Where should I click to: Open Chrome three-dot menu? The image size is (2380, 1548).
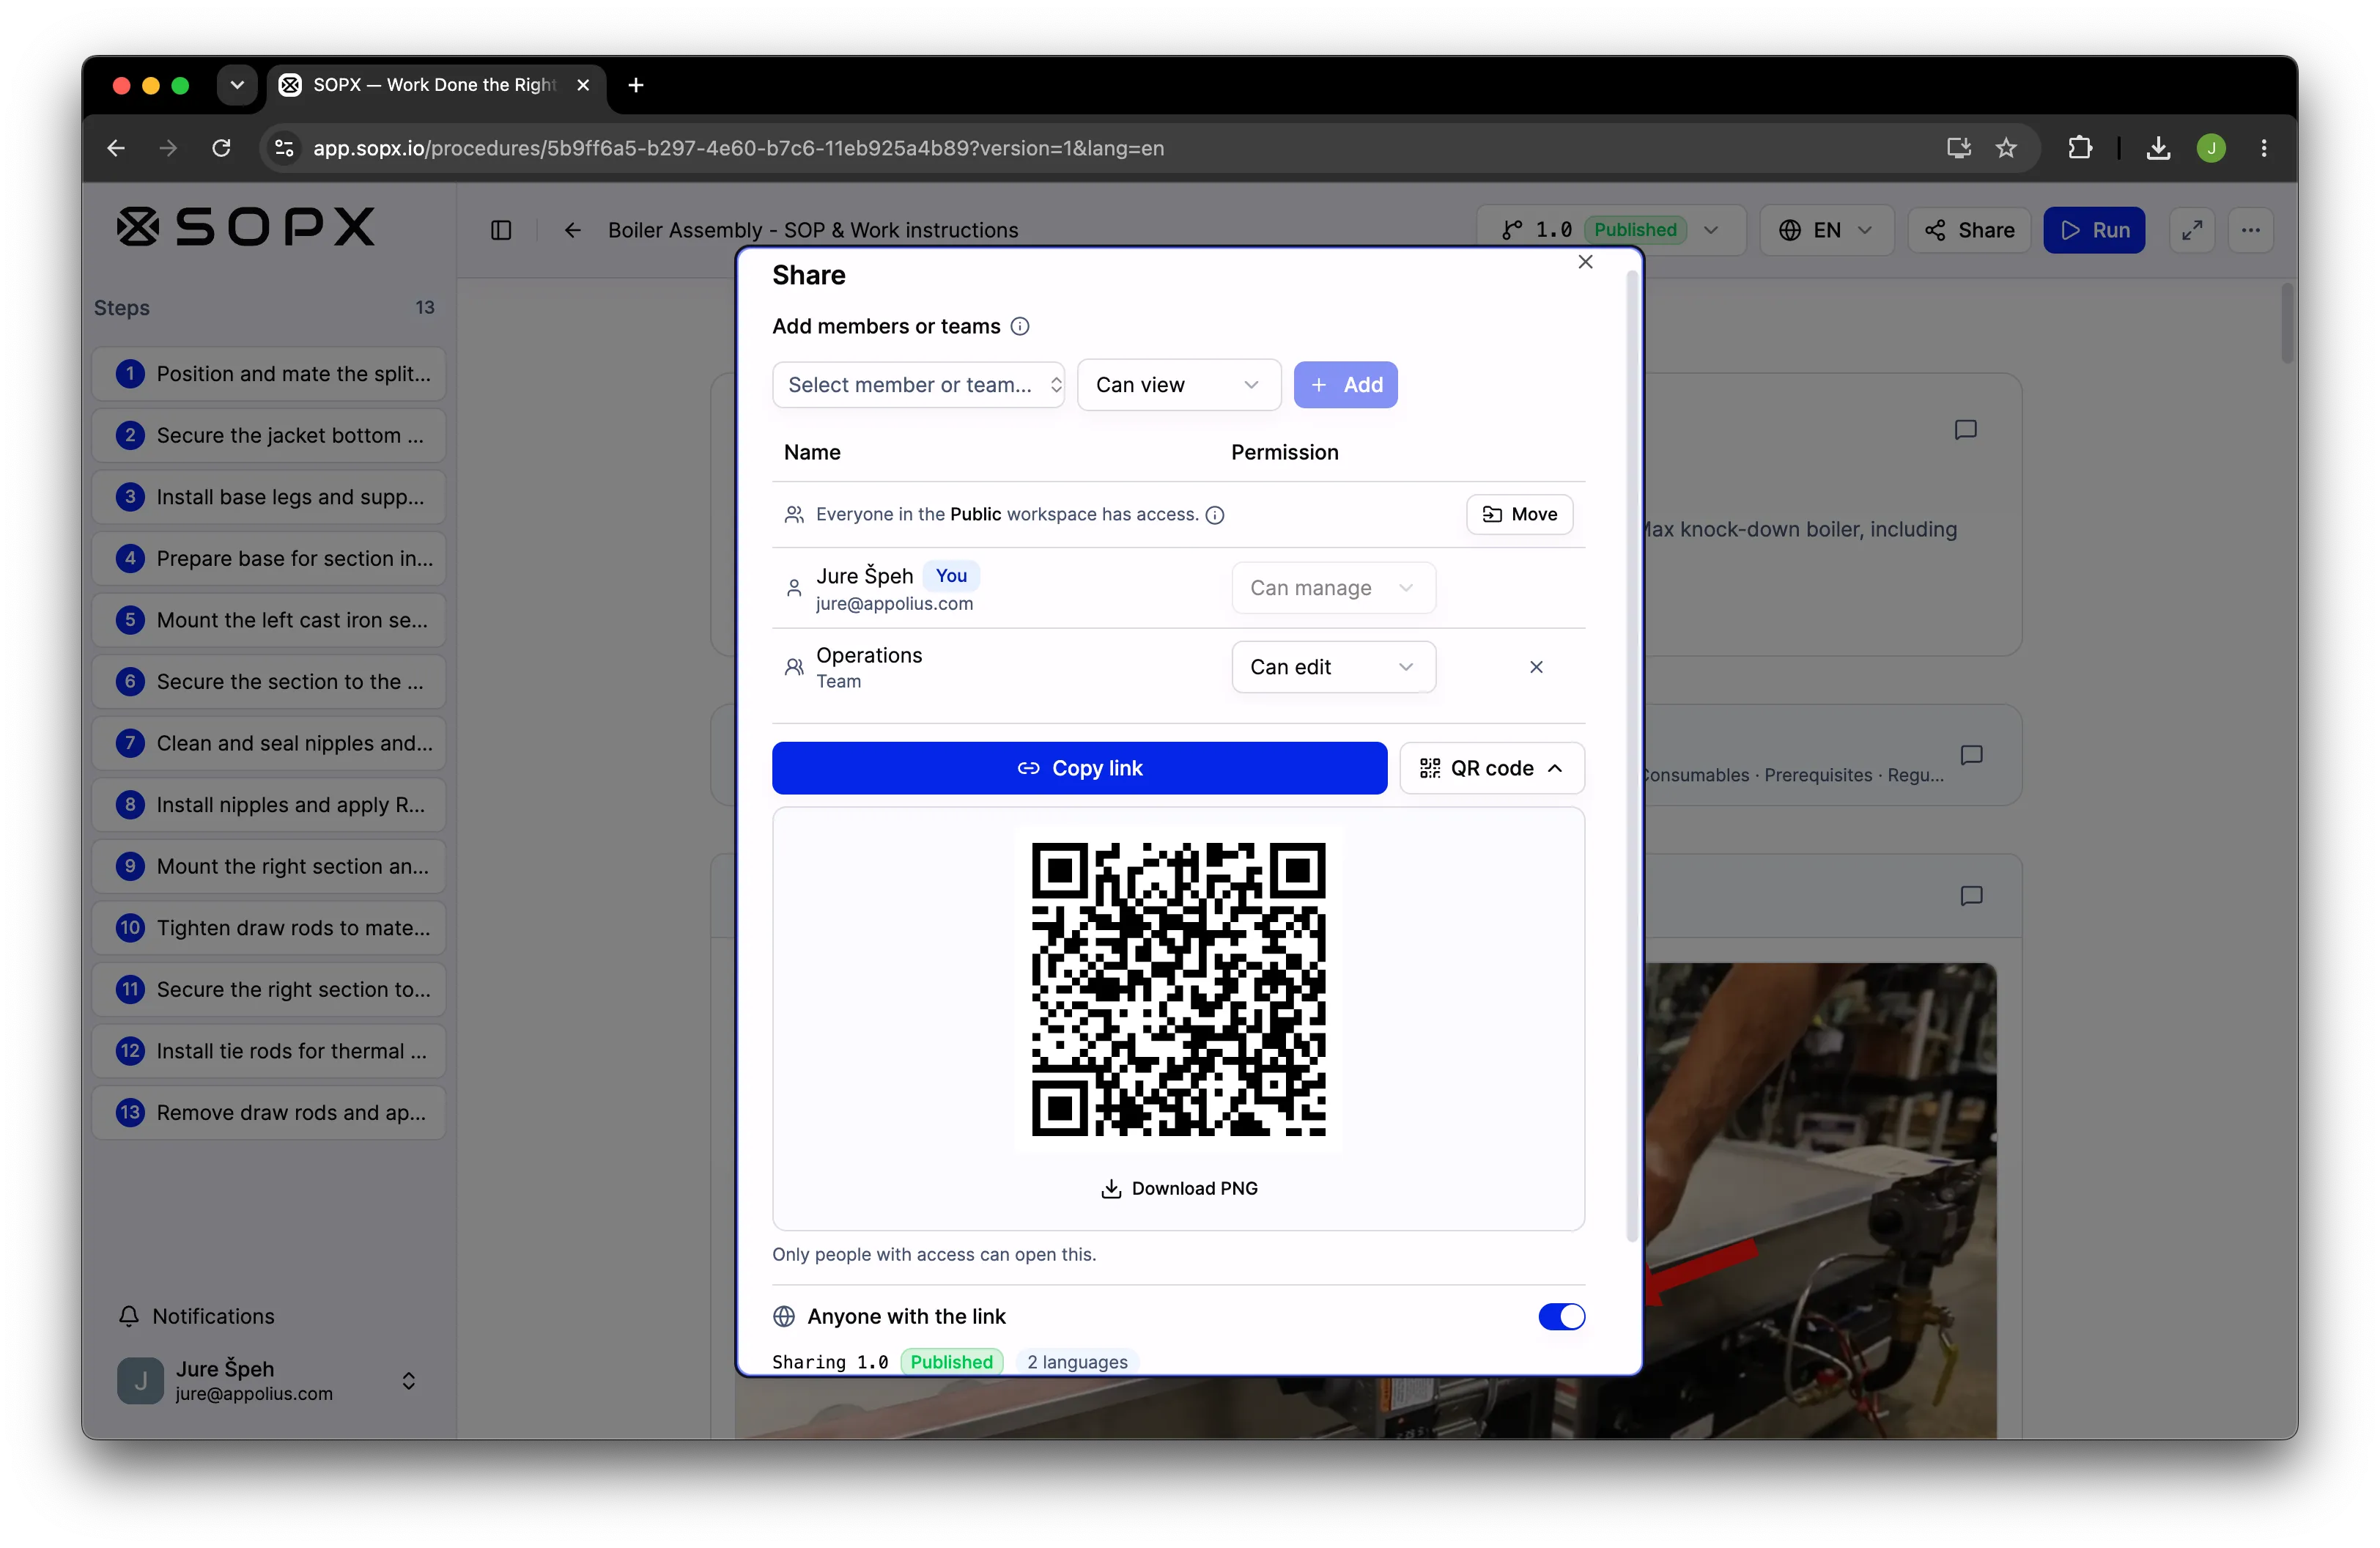2264,148
